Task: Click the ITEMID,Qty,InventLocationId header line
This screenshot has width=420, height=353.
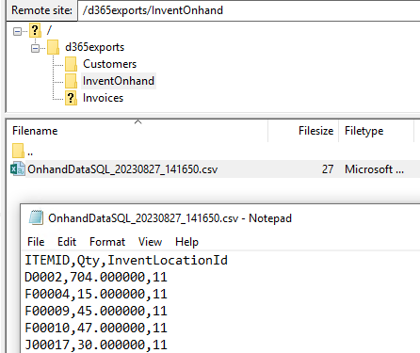Action: pos(126,261)
